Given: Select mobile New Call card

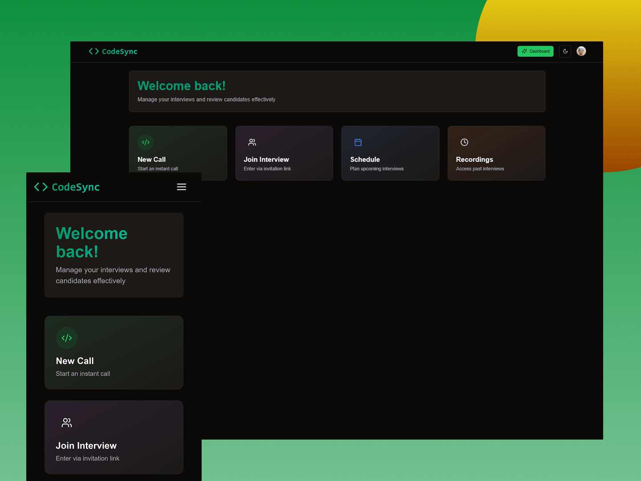Looking at the screenshot, I should coord(114,352).
